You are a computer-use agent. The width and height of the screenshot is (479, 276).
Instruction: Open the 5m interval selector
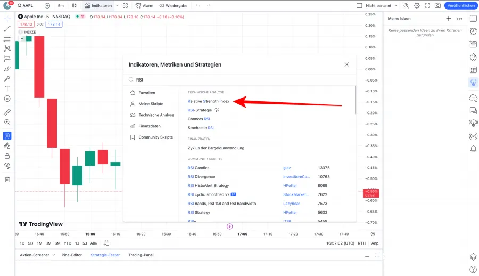pyautogui.click(x=61, y=5)
